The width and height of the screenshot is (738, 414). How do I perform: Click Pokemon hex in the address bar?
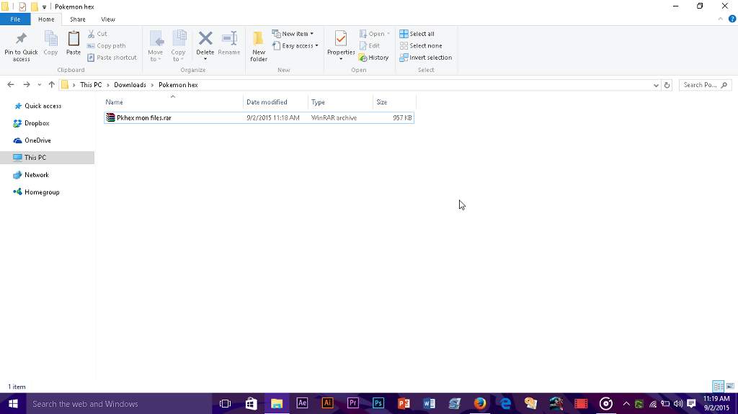point(178,85)
